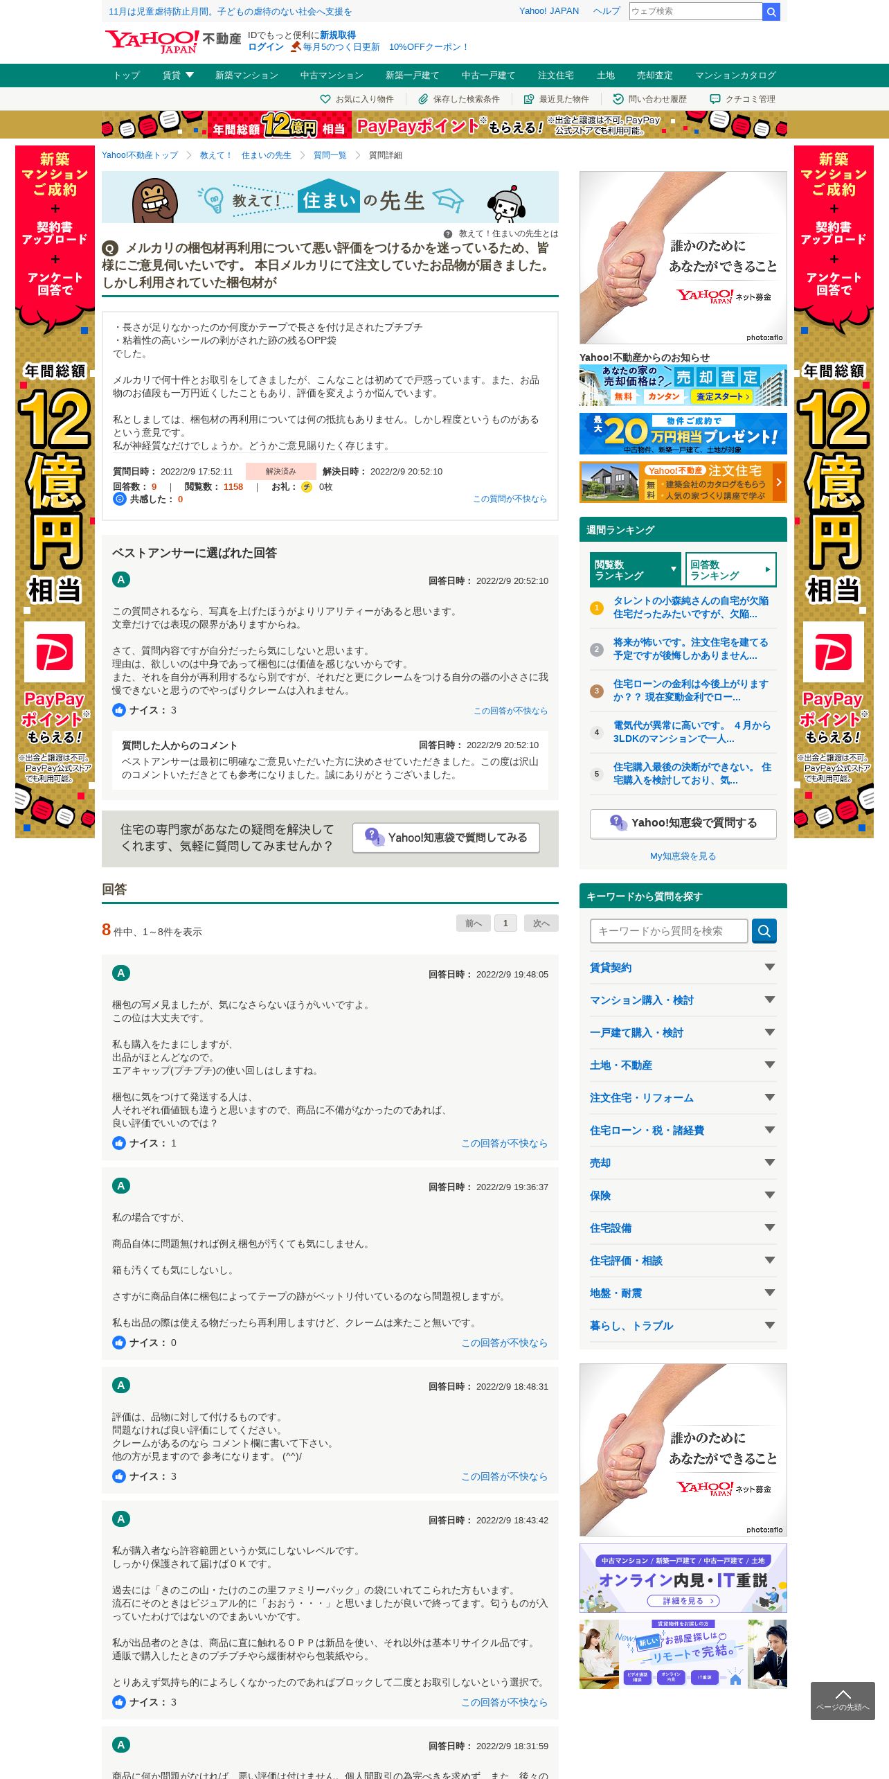The height and width of the screenshot is (1779, 889).
Task: Click Yahoo!知恵袋で質問する sidebar button
Action: click(683, 824)
